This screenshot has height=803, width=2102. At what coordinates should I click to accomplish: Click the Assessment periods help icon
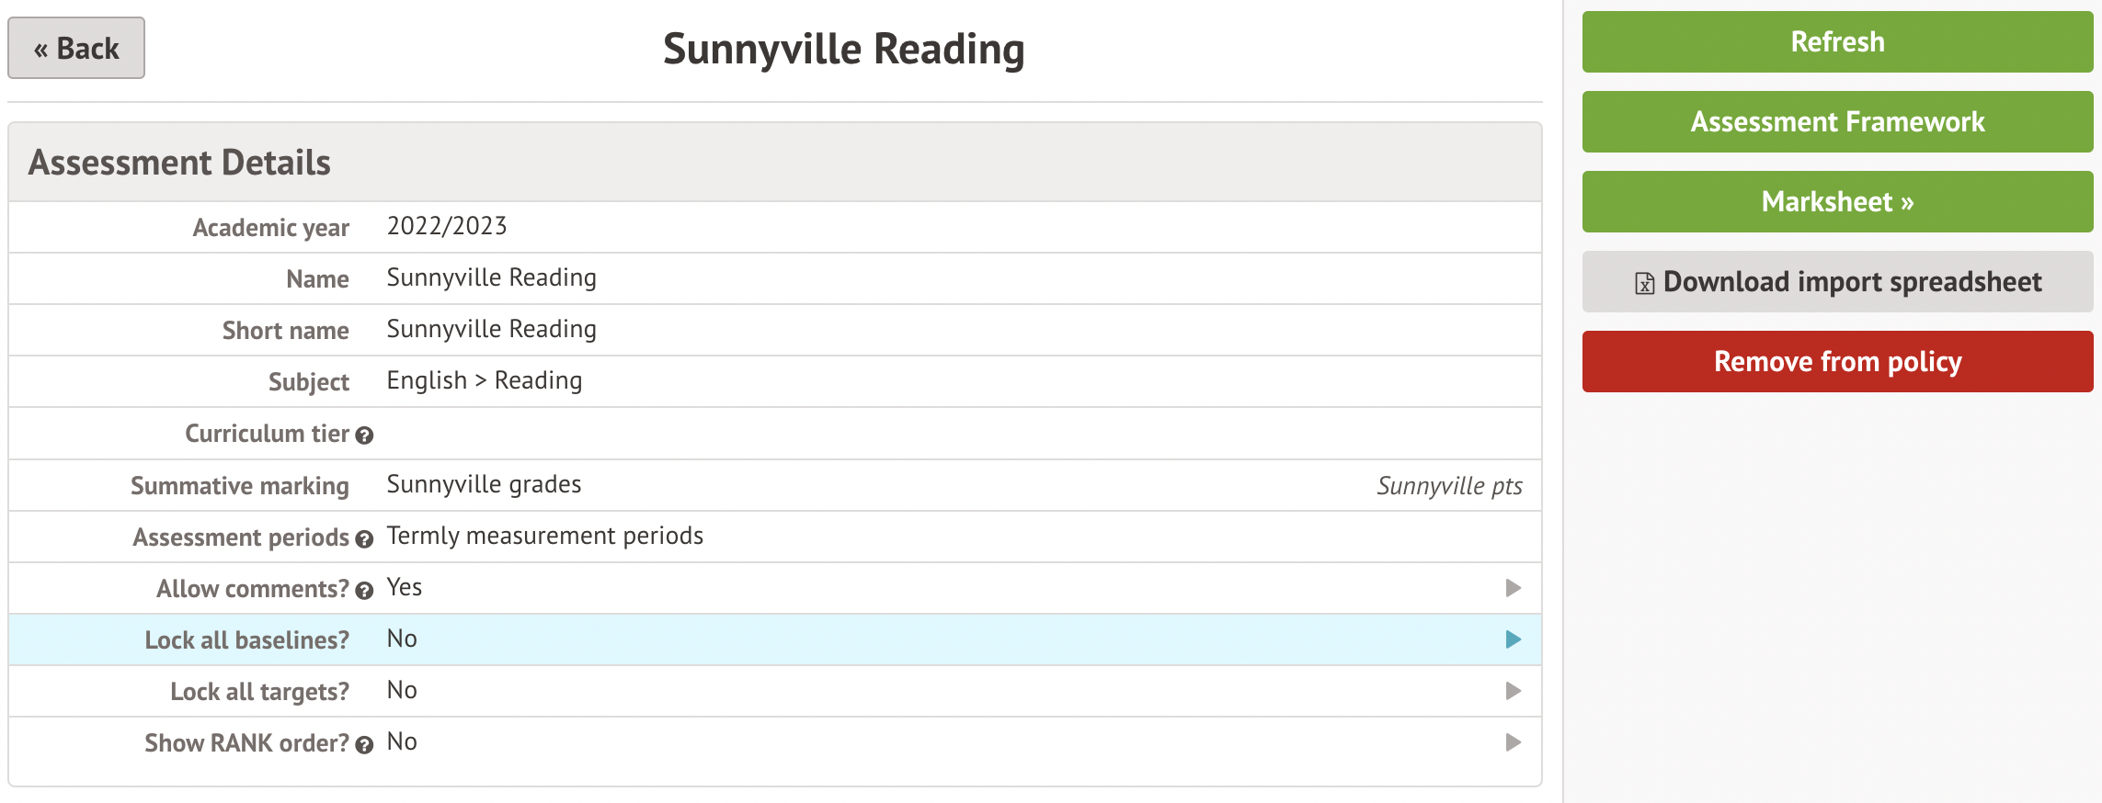coord(364,539)
